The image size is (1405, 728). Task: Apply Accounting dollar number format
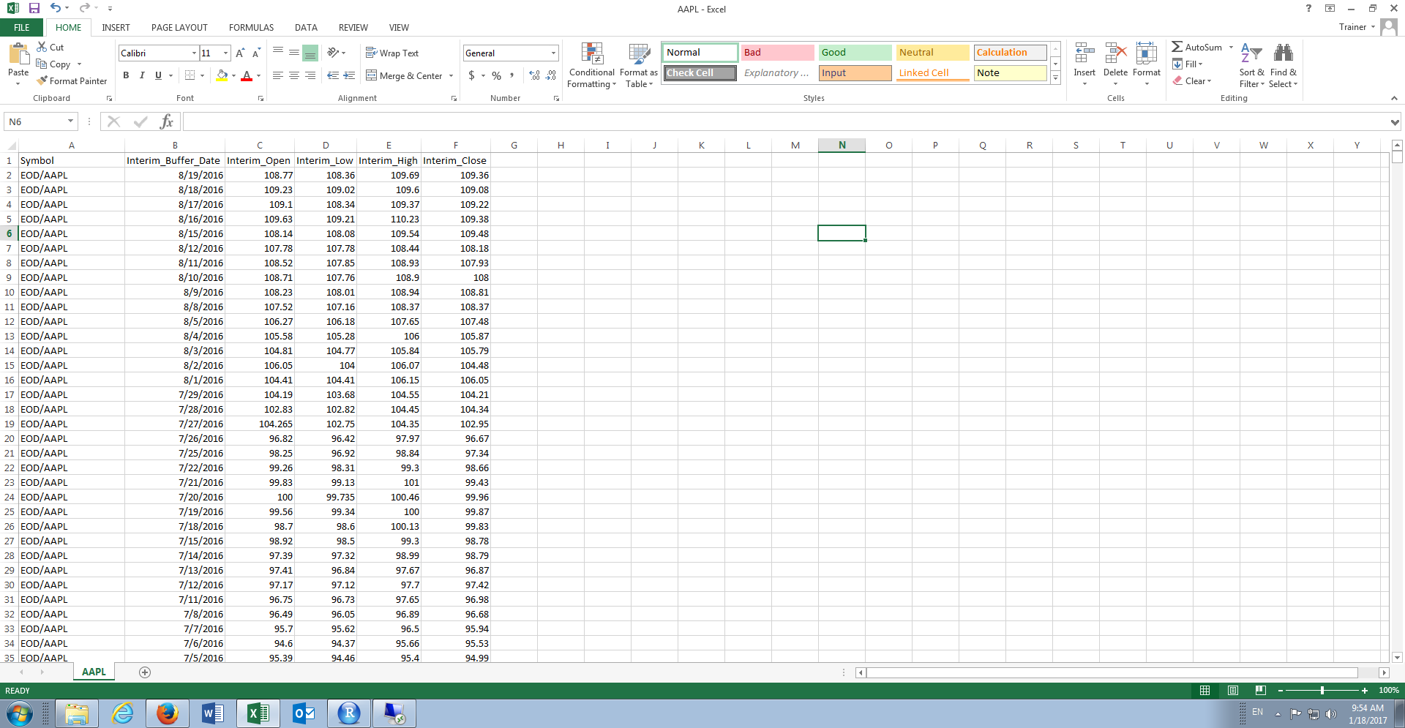point(472,75)
